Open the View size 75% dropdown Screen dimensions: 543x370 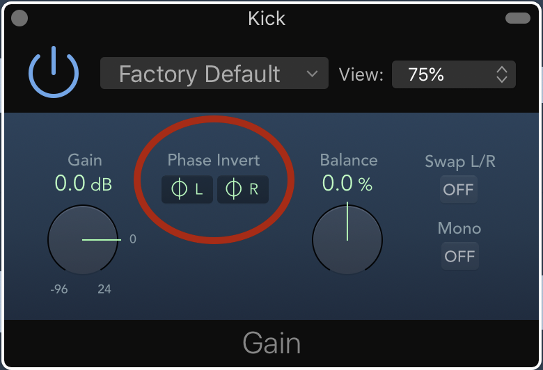coord(454,74)
